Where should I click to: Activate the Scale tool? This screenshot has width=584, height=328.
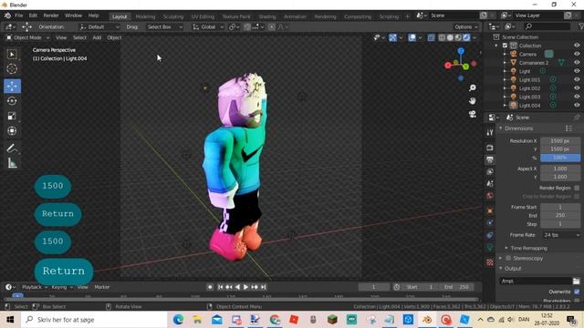[12, 116]
